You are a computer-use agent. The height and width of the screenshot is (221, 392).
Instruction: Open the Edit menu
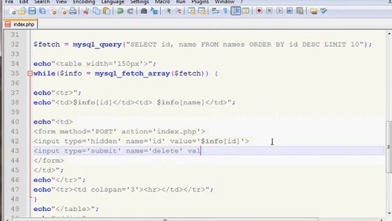pyautogui.click(x=24, y=2)
